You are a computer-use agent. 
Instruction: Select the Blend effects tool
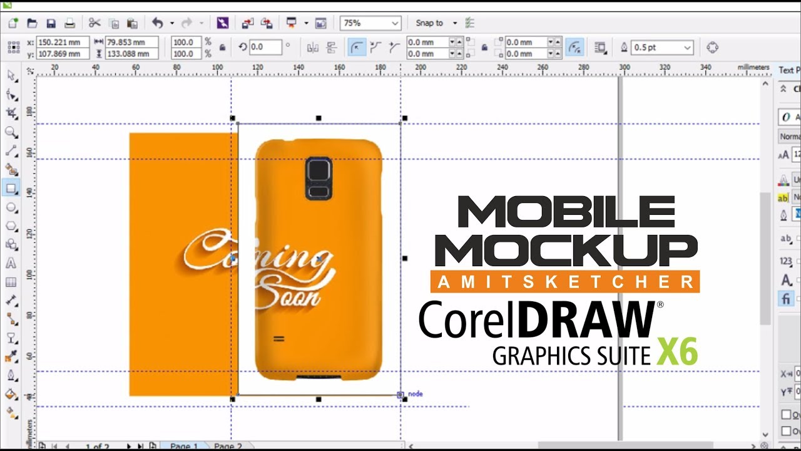pyautogui.click(x=11, y=338)
